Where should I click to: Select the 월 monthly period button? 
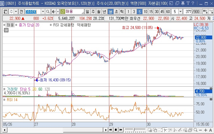[x=99, y=12]
